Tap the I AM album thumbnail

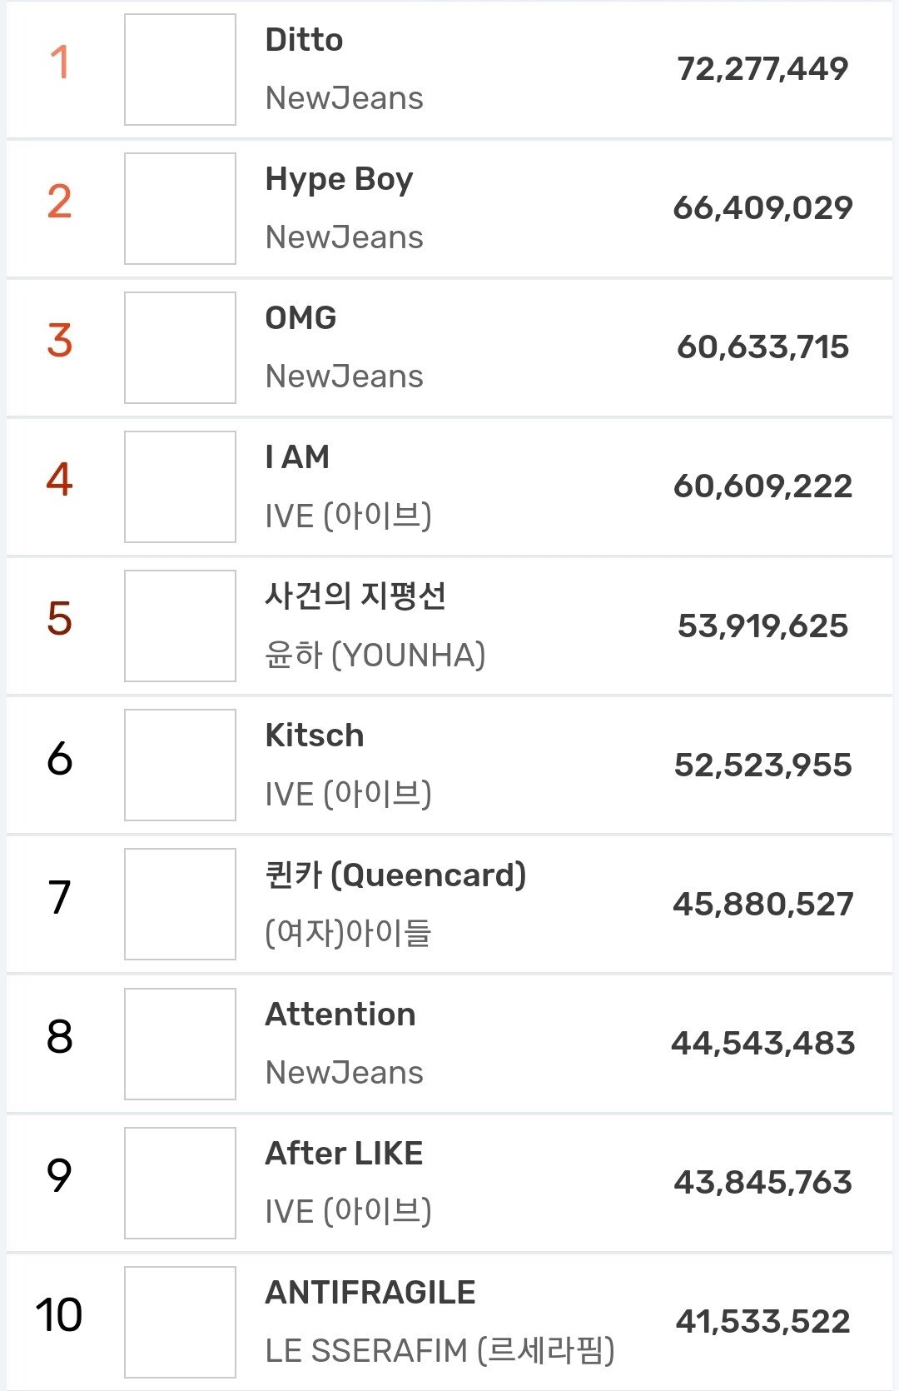coord(180,486)
